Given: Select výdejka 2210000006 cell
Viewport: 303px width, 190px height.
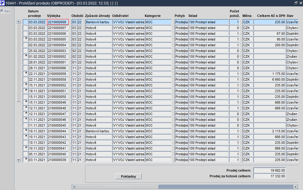Looking at the screenshot, I should click(x=58, y=34).
